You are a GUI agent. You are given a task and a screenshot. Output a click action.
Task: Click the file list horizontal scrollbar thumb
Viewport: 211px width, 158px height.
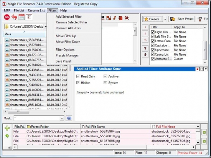[18, 112]
